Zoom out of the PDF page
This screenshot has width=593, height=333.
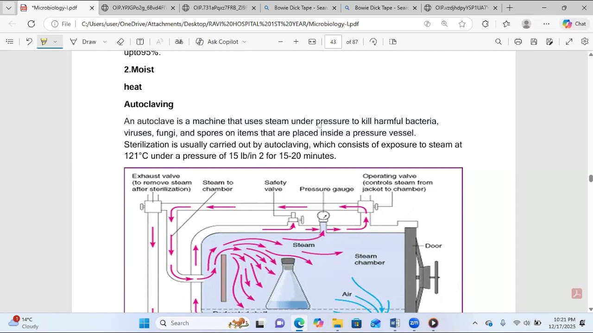(x=280, y=42)
